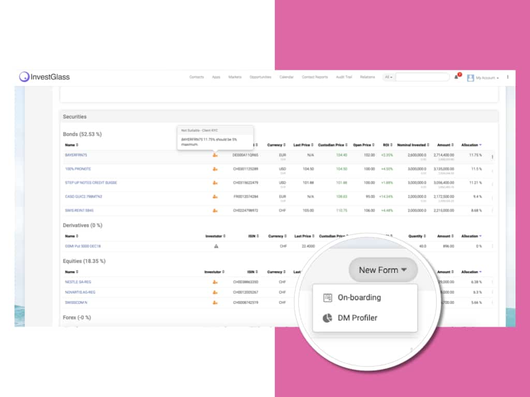
Task: Go to Contact Reports
Action: coord(315,78)
